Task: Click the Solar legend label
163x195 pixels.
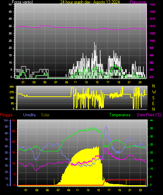Action: pyautogui.click(x=45, y=115)
